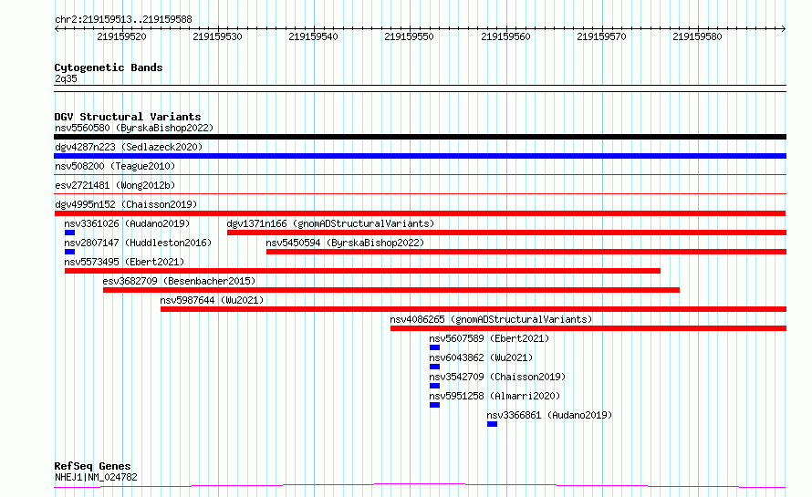812x497 pixels.
Task: Click ruler position 219159550
Action: [x=409, y=36]
